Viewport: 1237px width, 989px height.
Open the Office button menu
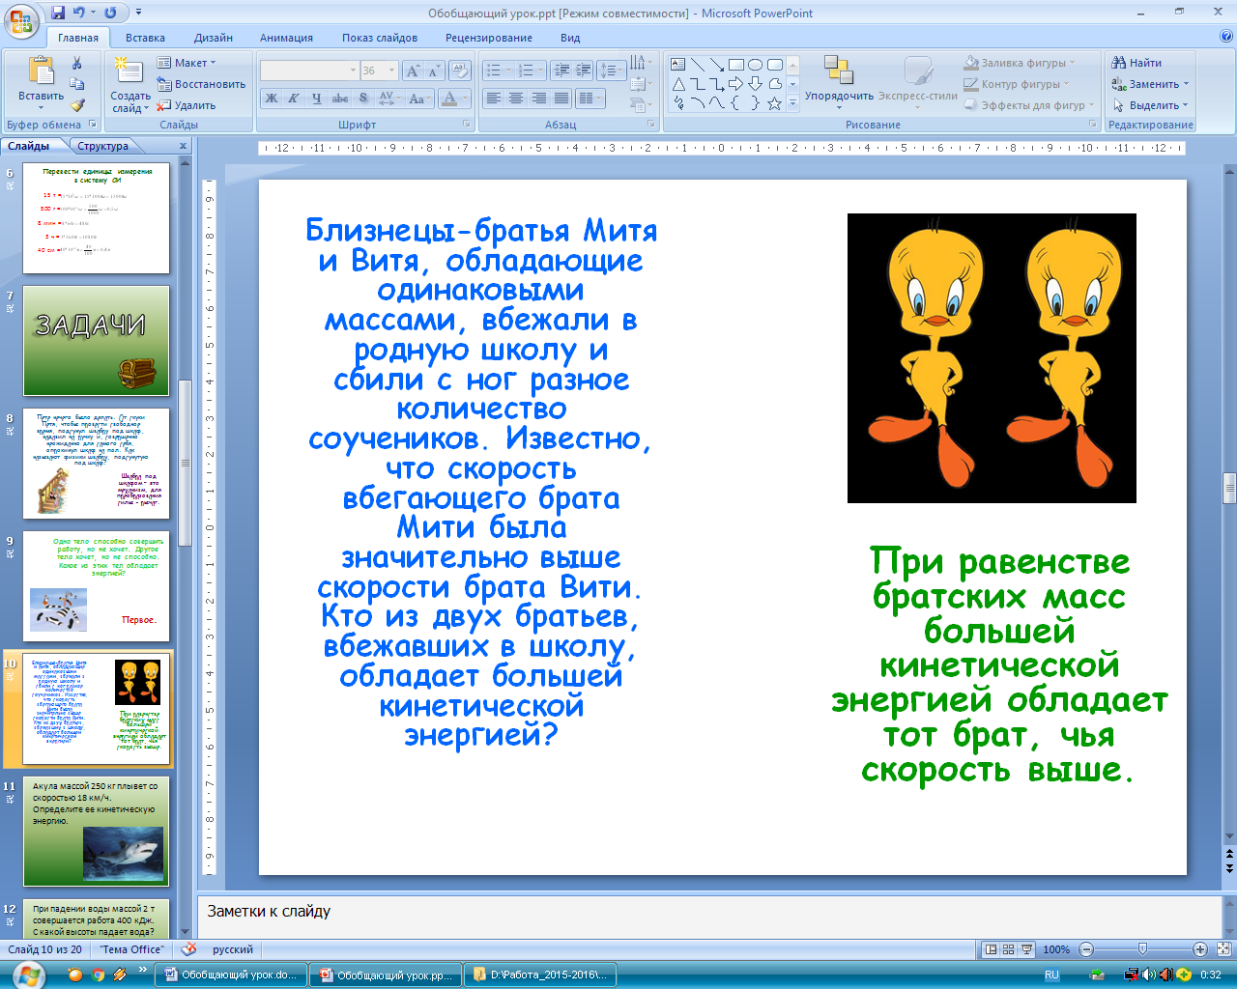tap(21, 19)
